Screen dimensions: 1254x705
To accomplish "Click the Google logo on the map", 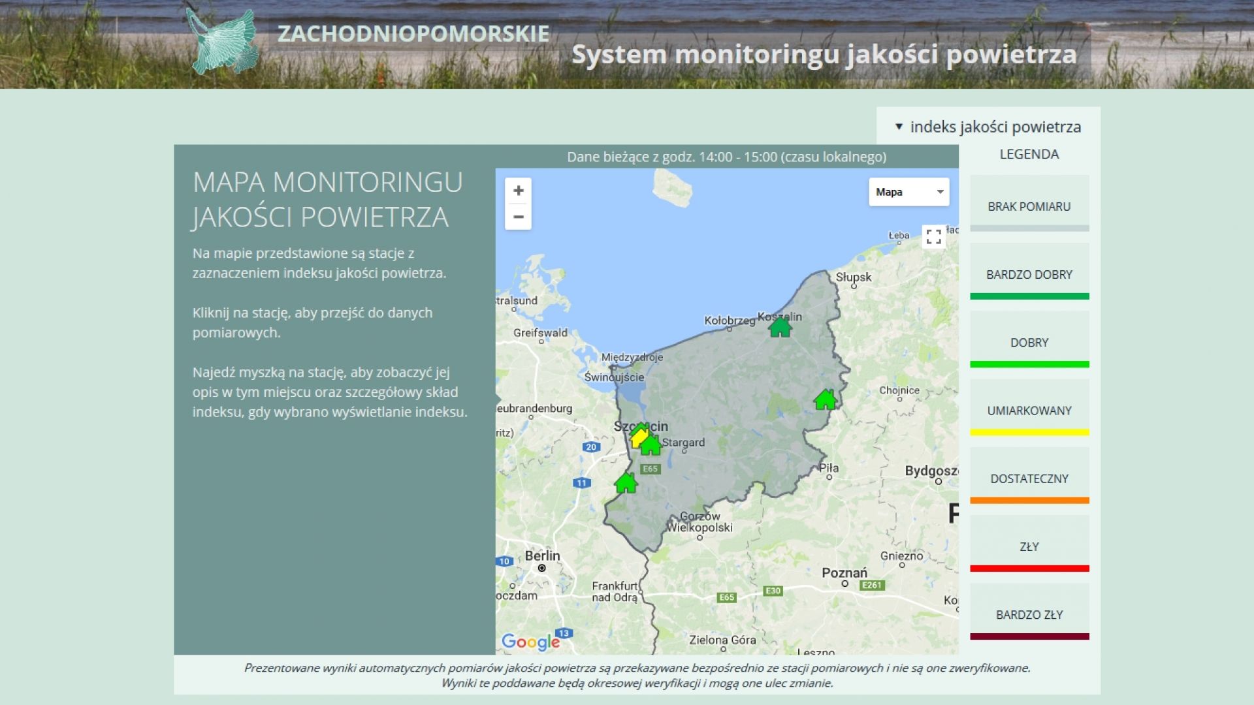I will click(x=530, y=642).
